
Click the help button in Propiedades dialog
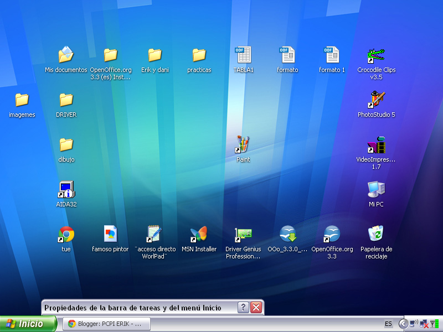(243, 307)
